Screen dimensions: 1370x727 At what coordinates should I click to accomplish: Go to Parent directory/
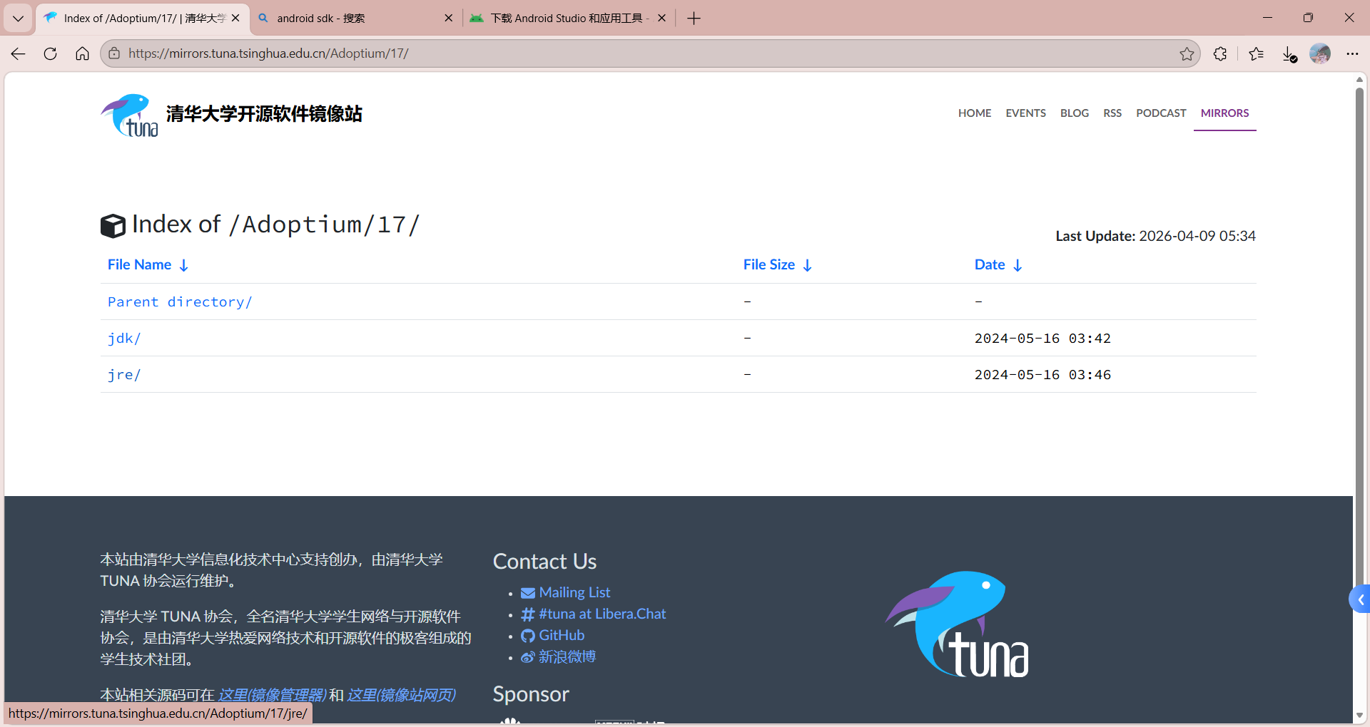[x=180, y=301]
